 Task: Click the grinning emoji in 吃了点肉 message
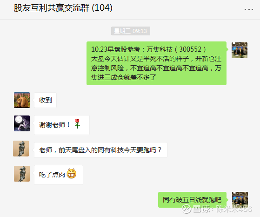pos(72,174)
